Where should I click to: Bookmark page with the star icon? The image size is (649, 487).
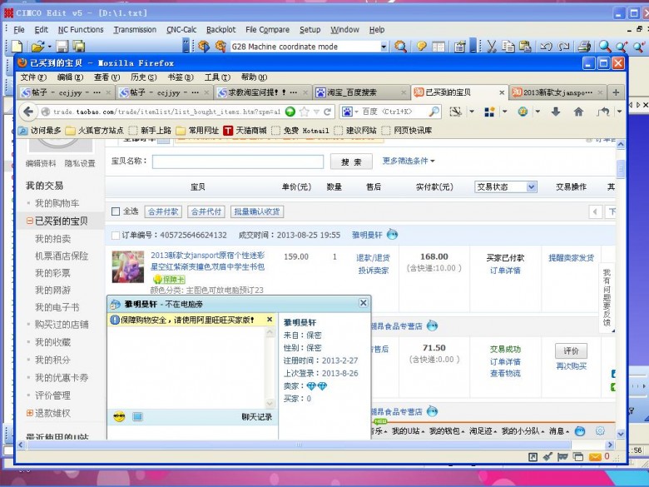click(x=305, y=112)
